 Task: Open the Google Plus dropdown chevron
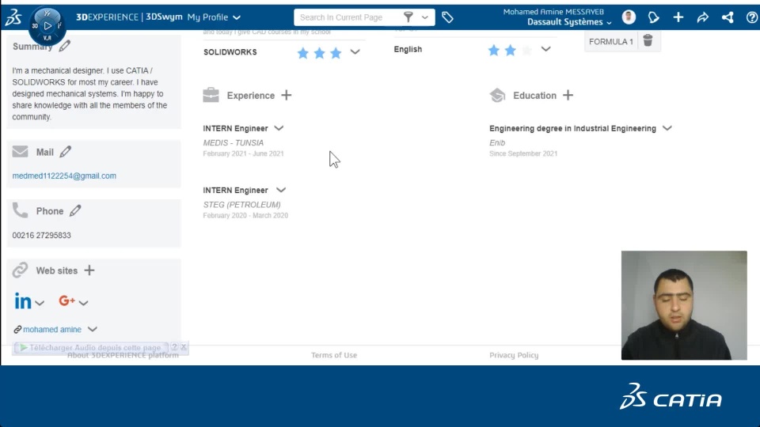tap(83, 303)
